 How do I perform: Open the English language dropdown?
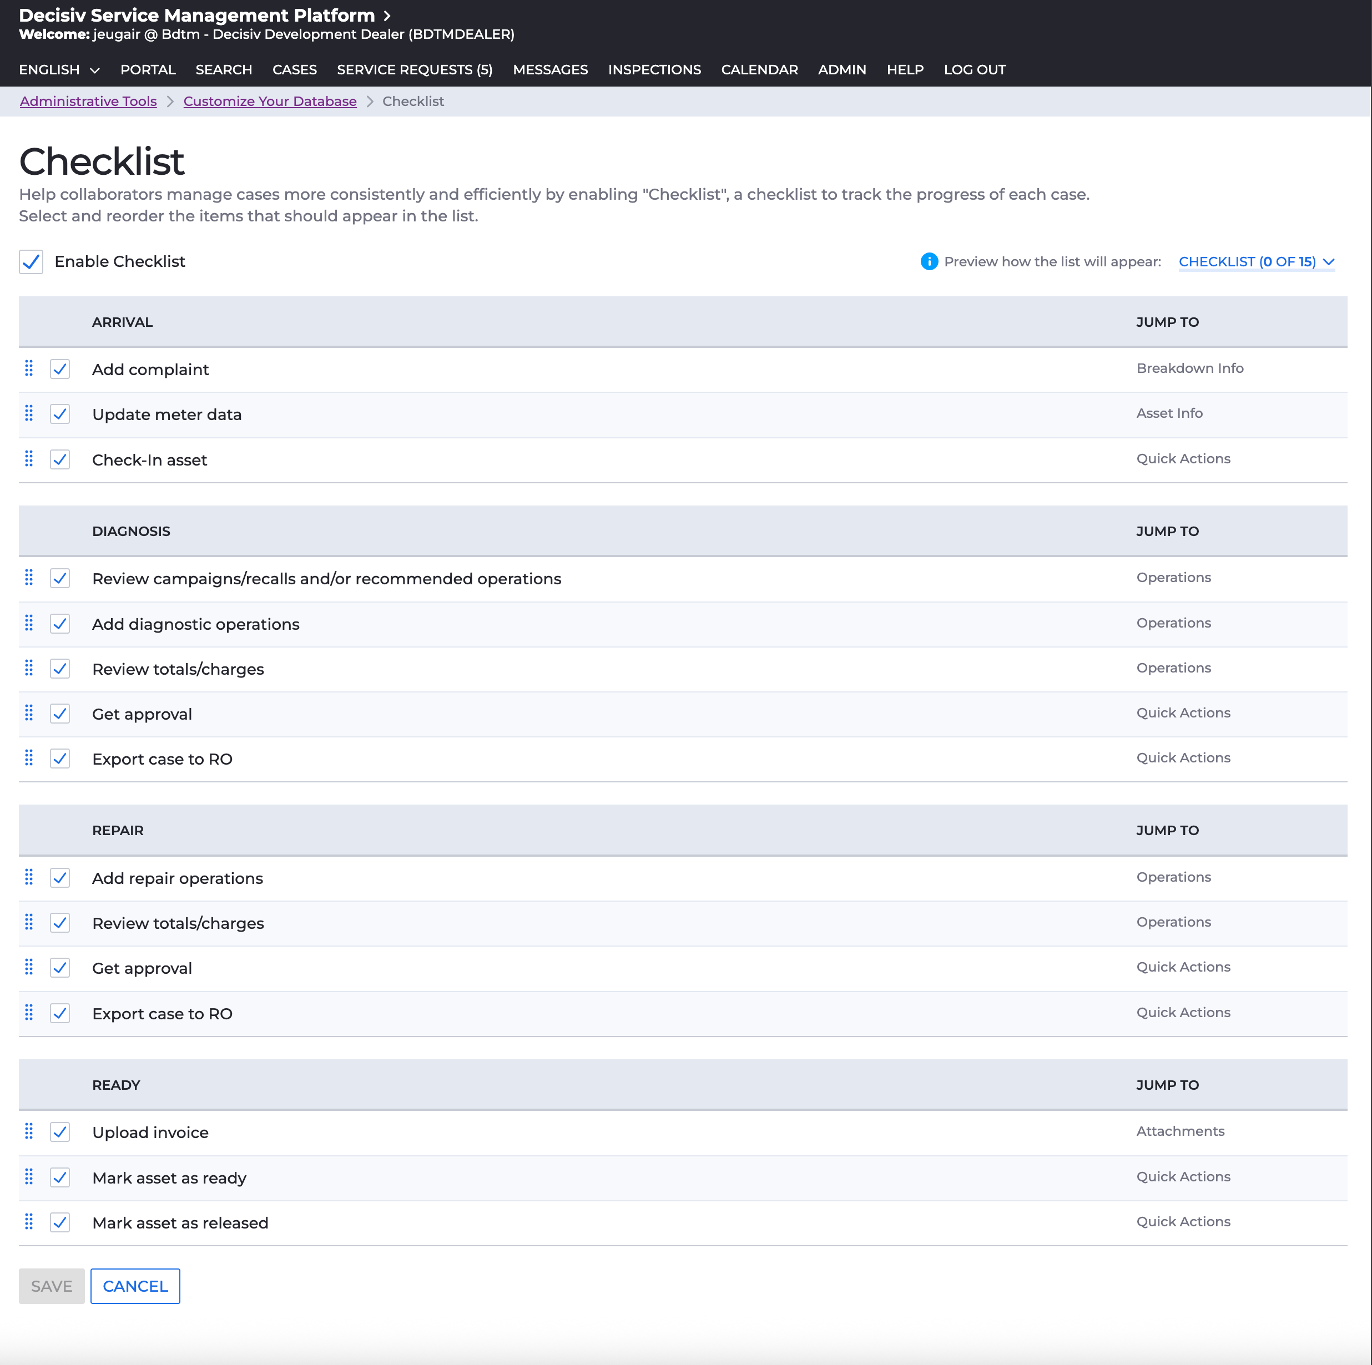pyautogui.click(x=59, y=69)
